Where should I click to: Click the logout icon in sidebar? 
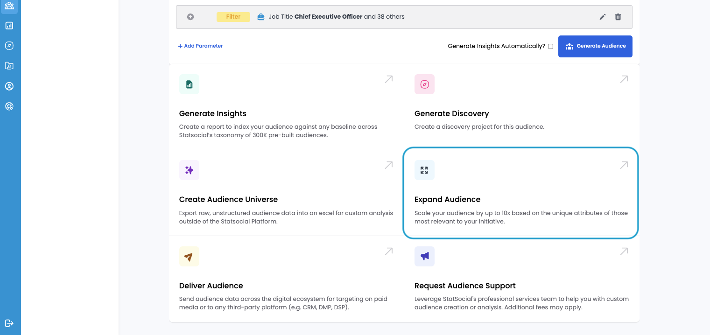9,323
